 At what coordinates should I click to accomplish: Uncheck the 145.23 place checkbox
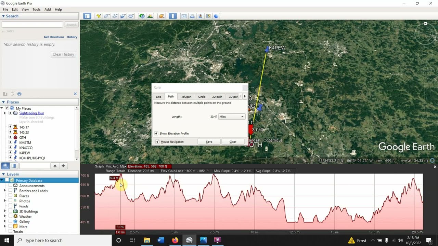click(10, 132)
